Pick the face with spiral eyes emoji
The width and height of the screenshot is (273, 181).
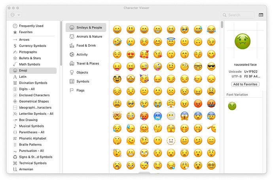(x=211, y=165)
